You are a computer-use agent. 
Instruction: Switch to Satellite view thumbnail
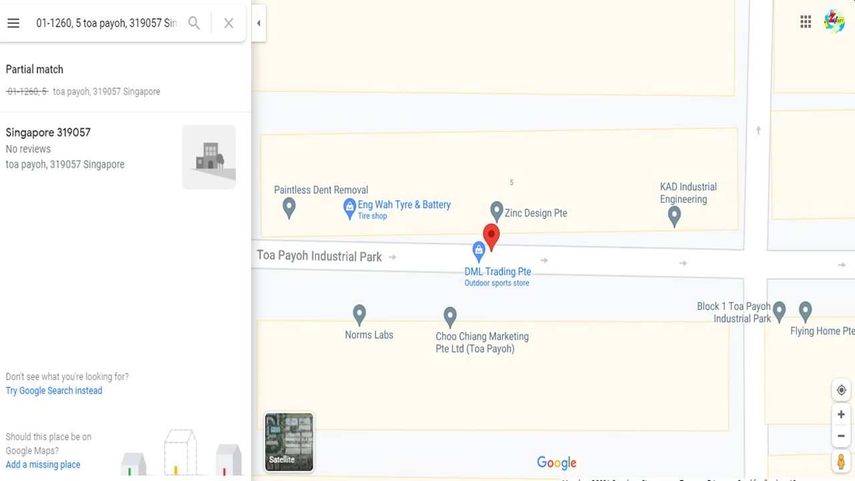289,442
